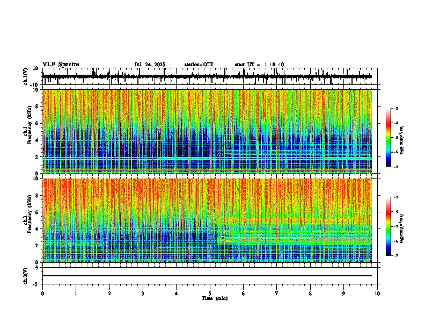Click the flat ch.3 voltage trace line
The width and height of the screenshot is (425, 329).
tap(207, 276)
